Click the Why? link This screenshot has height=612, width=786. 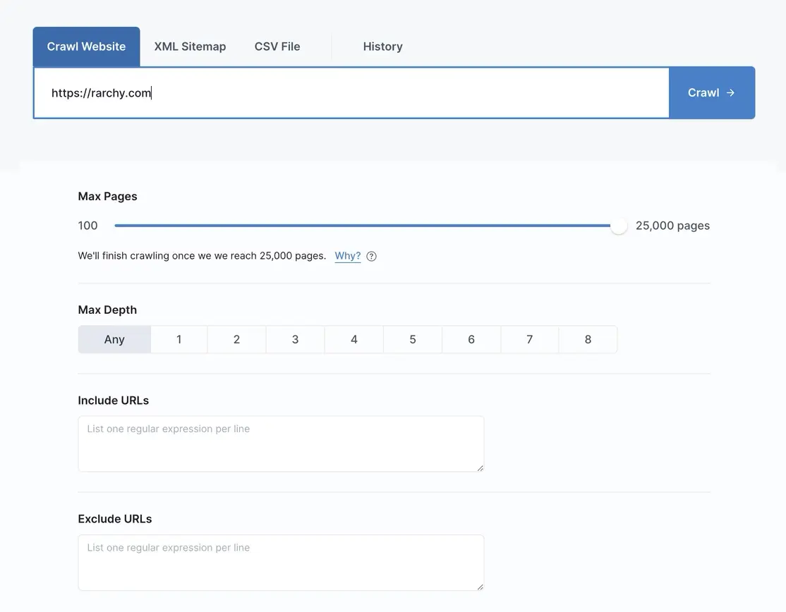347,256
